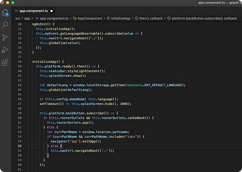
Task: Click line number 49 in the gutter
Action: [19, 113]
